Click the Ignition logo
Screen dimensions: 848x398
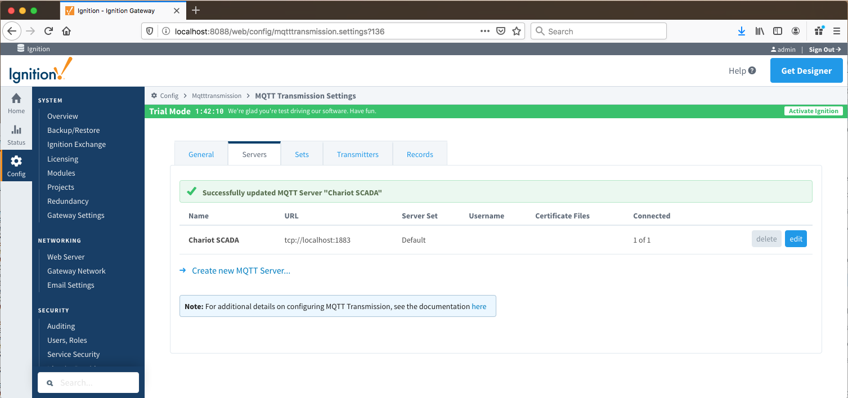click(x=41, y=70)
